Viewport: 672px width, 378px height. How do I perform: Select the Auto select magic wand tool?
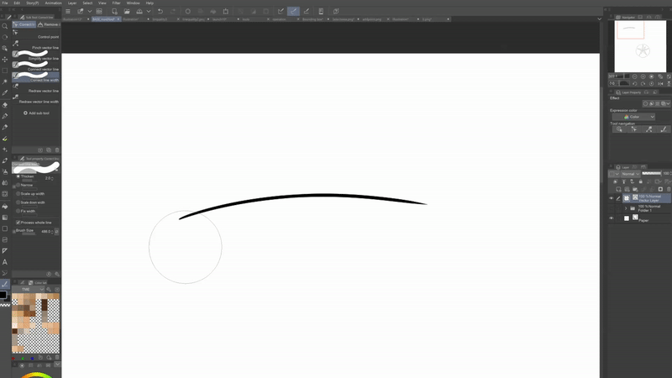coord(5,81)
